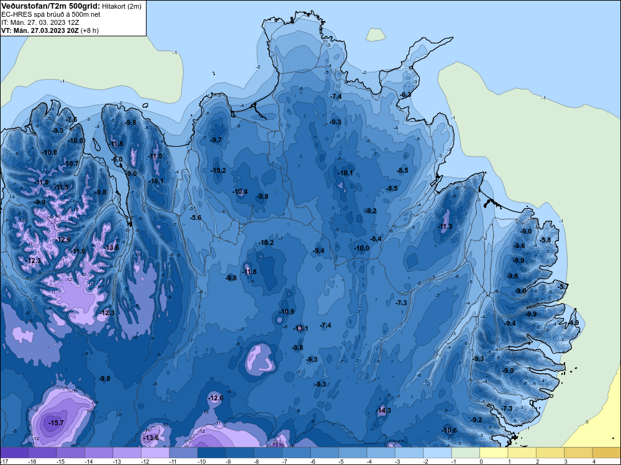
Task: Click the -7.6 temperature value
Action: click(71, 120)
